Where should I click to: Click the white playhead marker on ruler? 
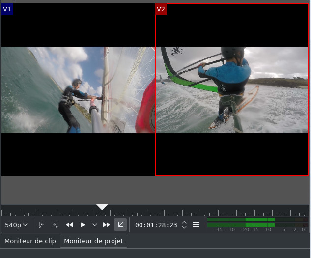pyautogui.click(x=102, y=207)
